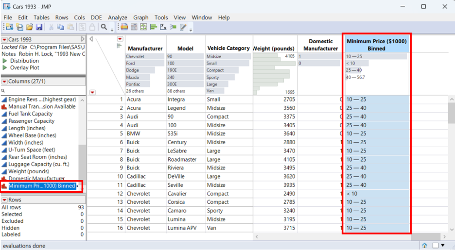
Task: Click the Midsize bar in Vehicle Category histogram
Action: (228, 56)
